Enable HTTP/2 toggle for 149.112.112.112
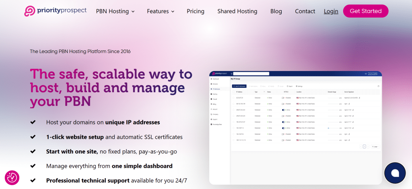412x189 pixels. coord(283,140)
